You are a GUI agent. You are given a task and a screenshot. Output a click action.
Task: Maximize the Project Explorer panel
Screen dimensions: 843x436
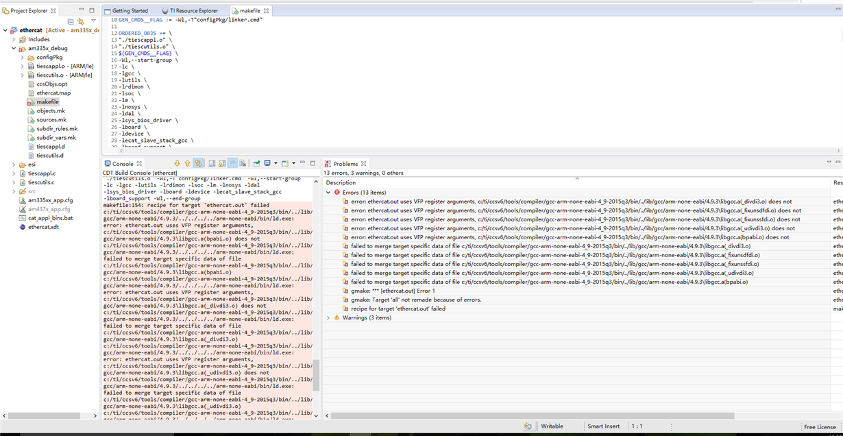pos(92,10)
